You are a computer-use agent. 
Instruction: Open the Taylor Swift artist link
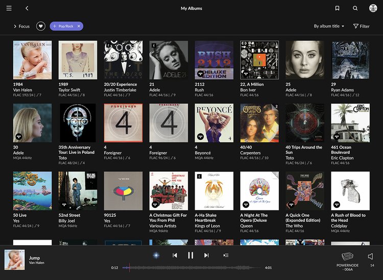69,90
